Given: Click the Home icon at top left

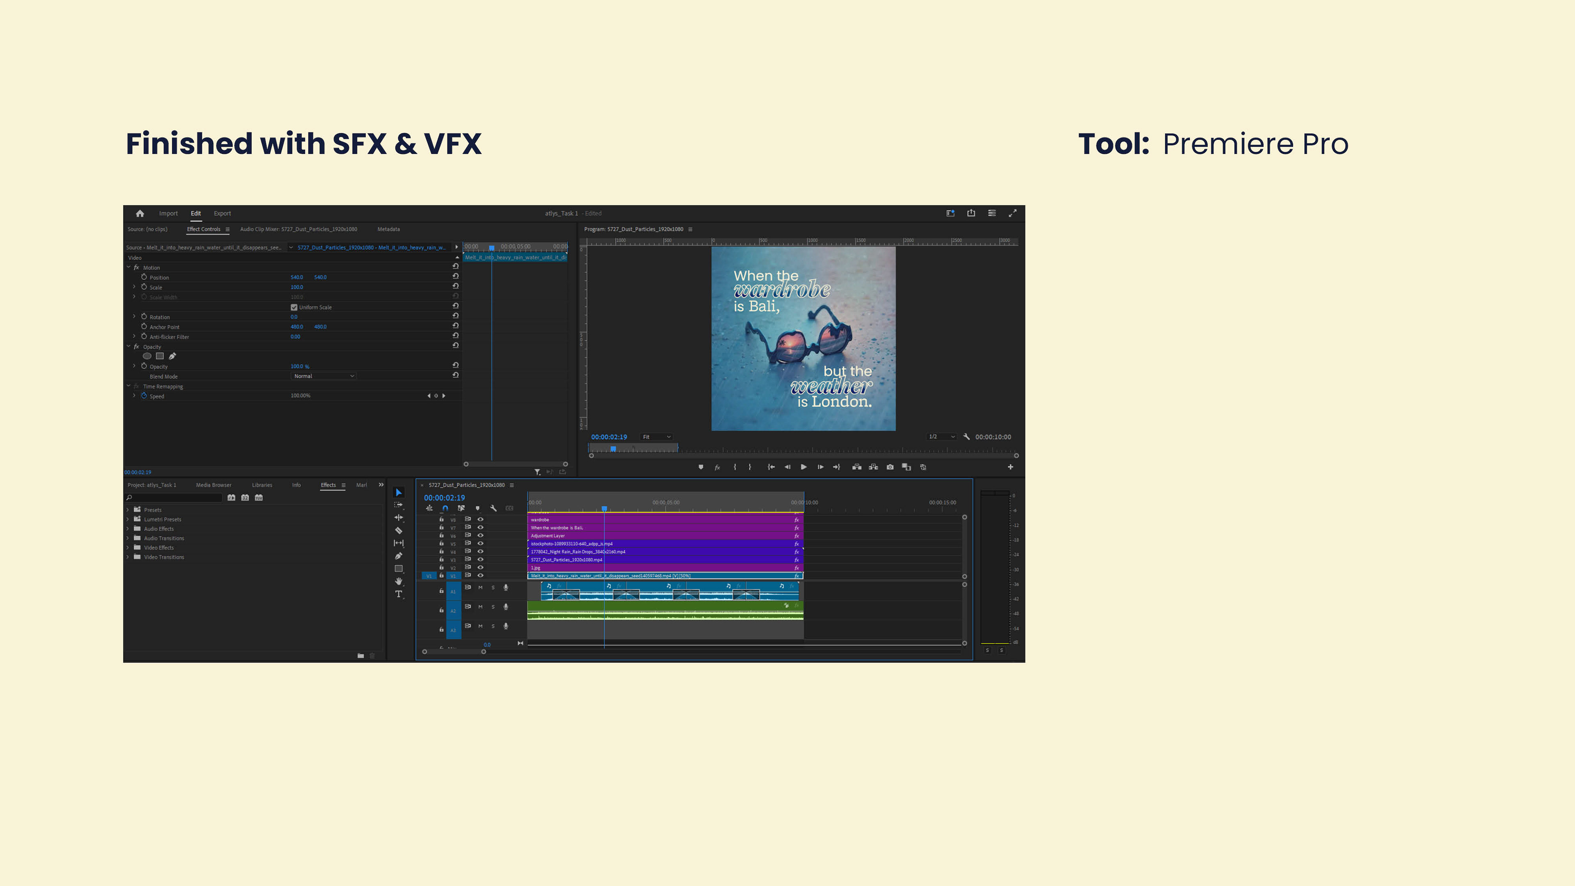Looking at the screenshot, I should (x=140, y=213).
